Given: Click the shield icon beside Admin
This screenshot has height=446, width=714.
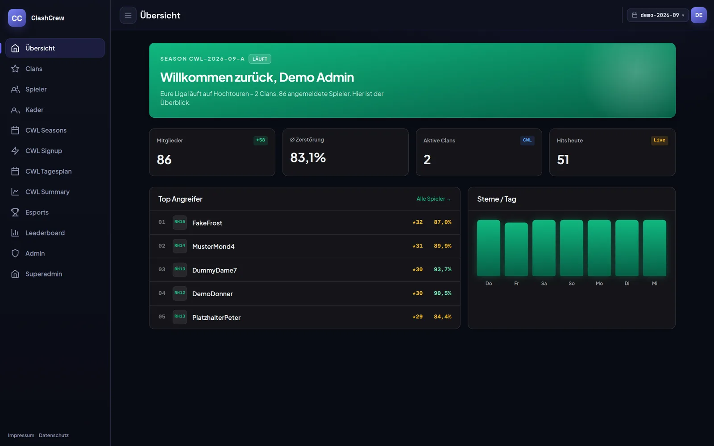Looking at the screenshot, I should [x=15, y=253].
